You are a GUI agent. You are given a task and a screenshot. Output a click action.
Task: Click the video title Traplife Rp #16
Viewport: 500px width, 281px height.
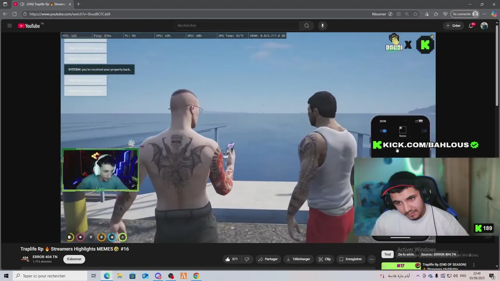[75, 249]
